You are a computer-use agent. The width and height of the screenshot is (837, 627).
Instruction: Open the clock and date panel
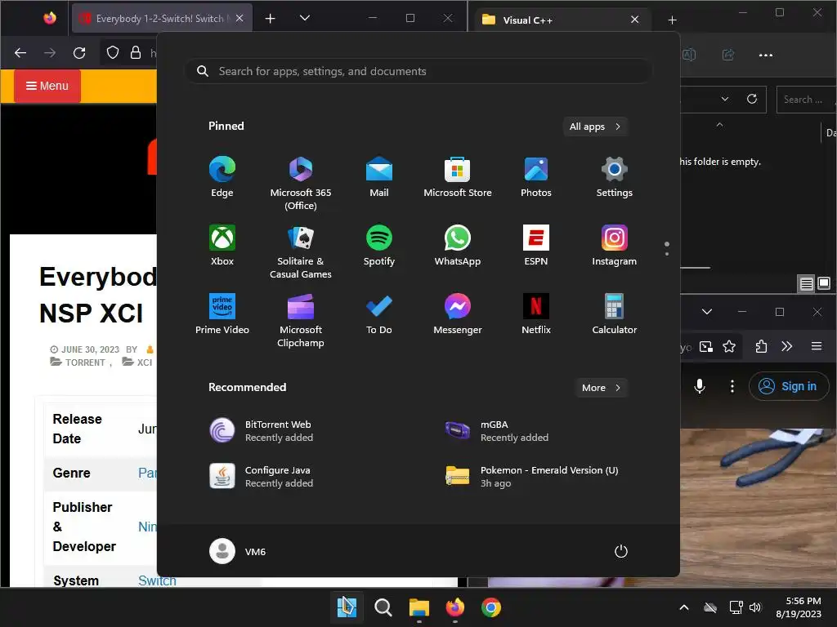(x=799, y=607)
